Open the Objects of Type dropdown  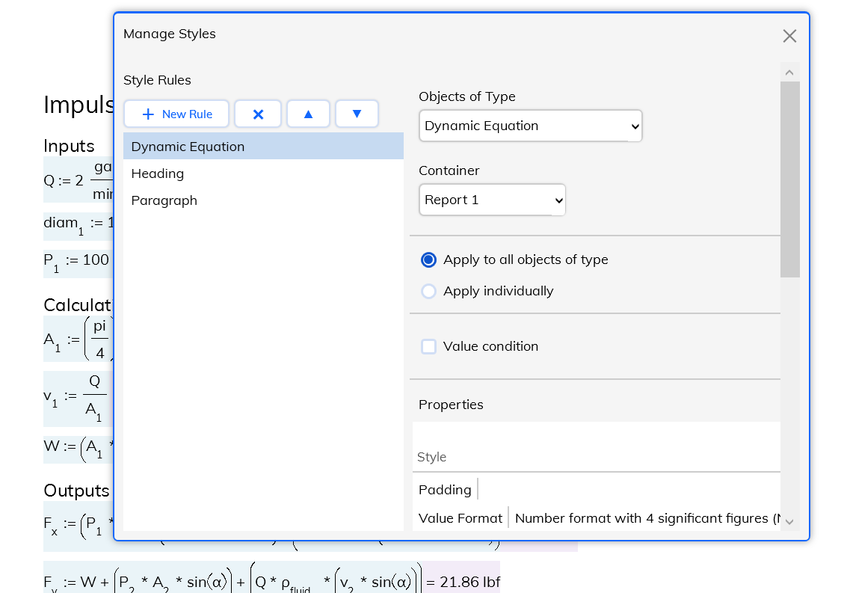530,126
